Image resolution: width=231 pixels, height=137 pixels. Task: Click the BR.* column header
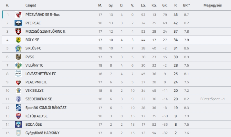186,5
